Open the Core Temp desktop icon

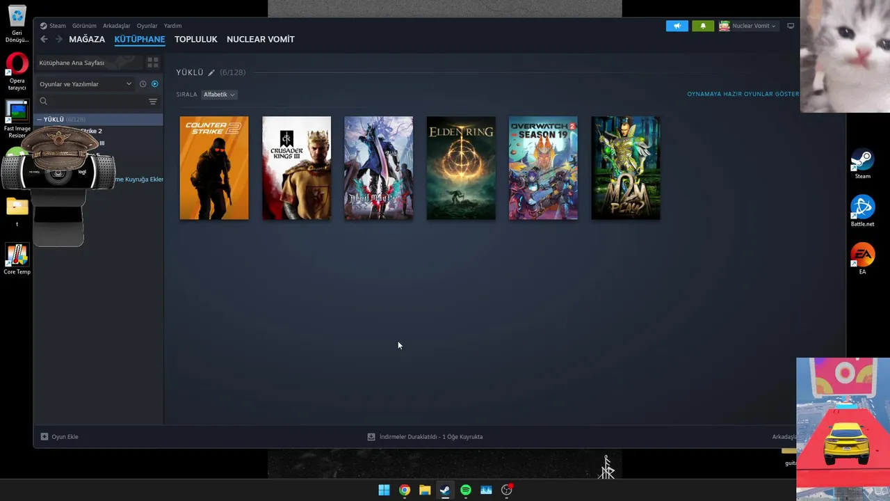click(x=17, y=259)
